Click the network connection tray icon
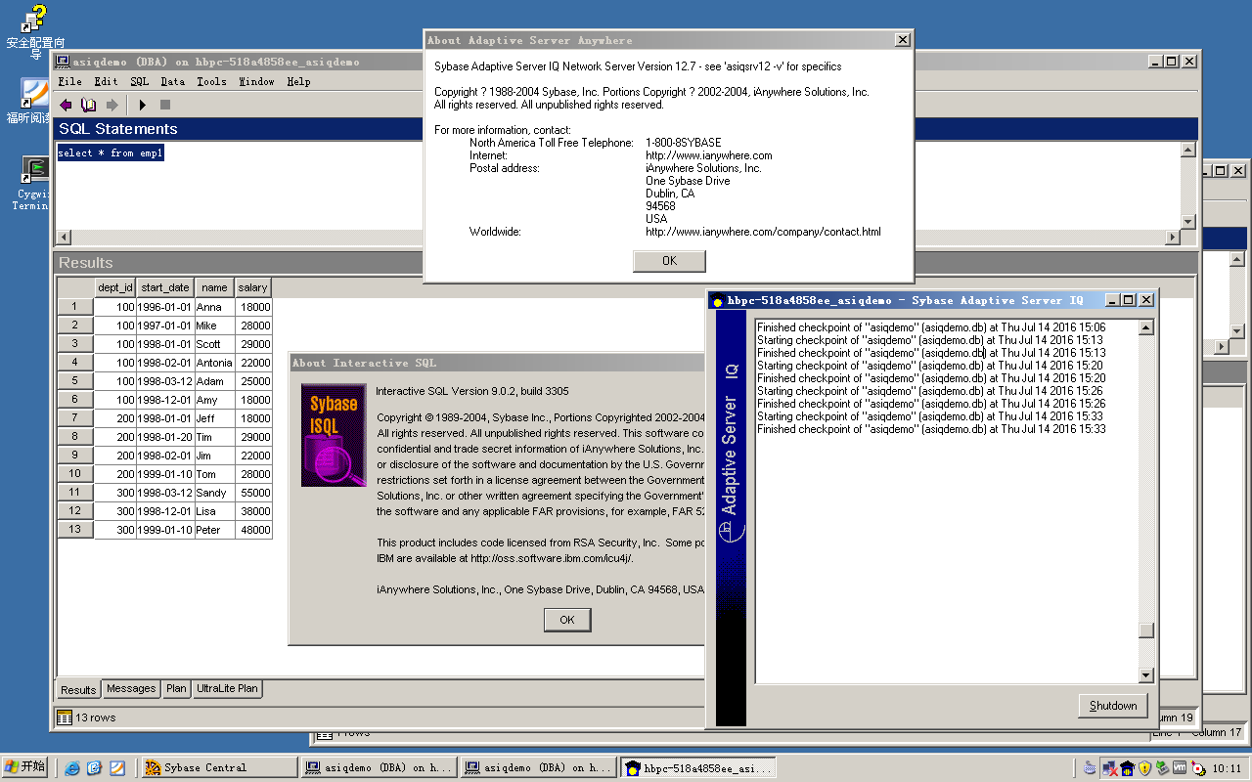This screenshot has height=782, width=1252. (x=1109, y=768)
